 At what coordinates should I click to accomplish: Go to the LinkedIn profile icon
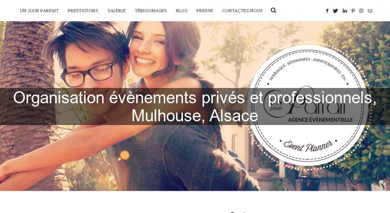[x=344, y=11]
